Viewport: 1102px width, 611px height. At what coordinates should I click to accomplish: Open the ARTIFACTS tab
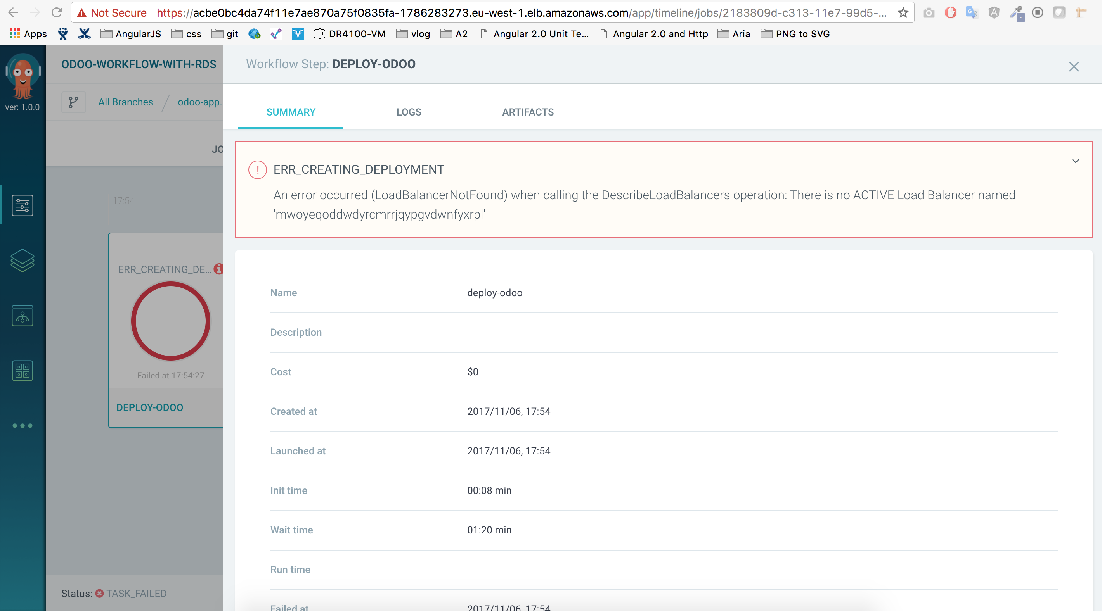click(527, 112)
